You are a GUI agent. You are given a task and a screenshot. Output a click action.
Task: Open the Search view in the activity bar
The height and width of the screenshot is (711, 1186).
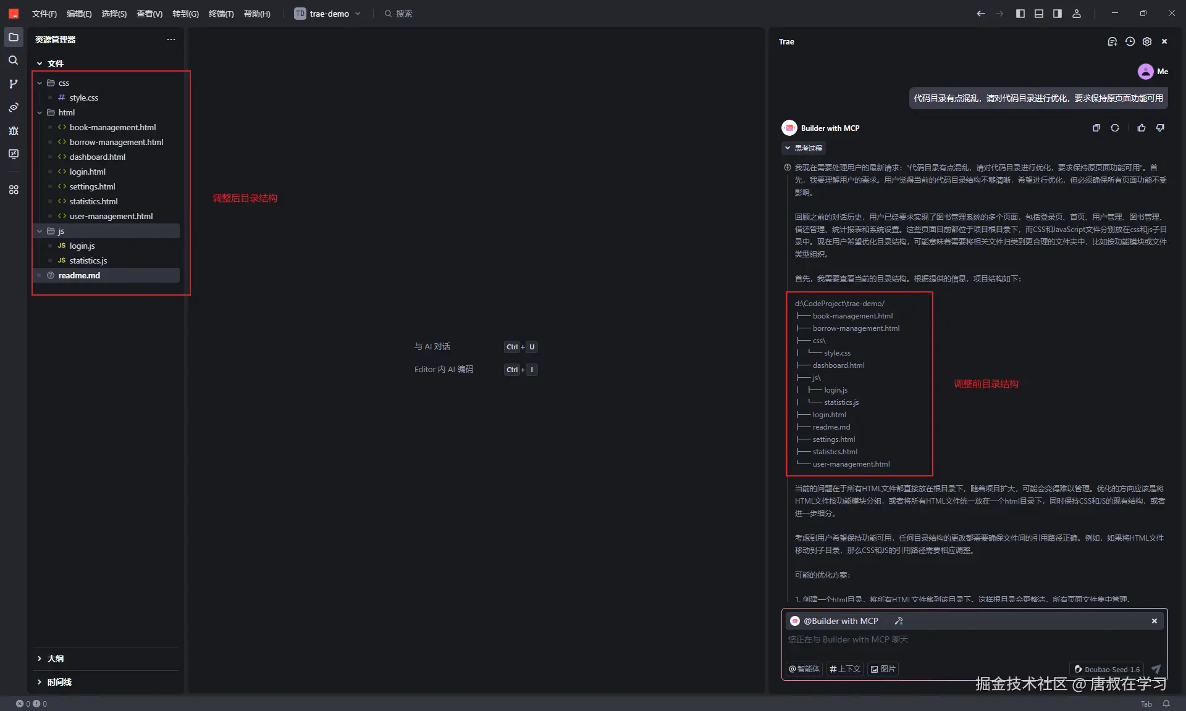(13, 60)
